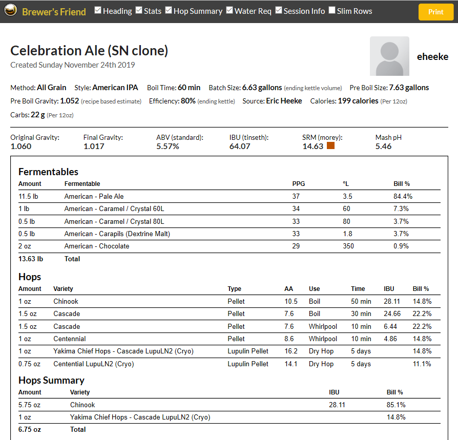458x440 pixels.
Task: Click the Hops Summary heading
Action: coord(51,380)
